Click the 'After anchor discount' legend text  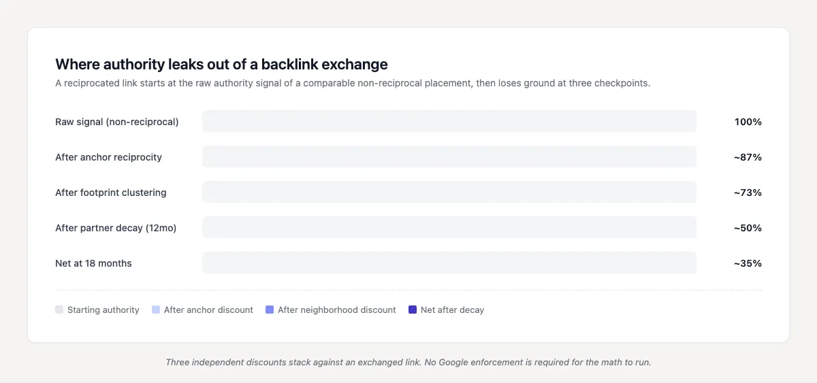click(x=208, y=310)
